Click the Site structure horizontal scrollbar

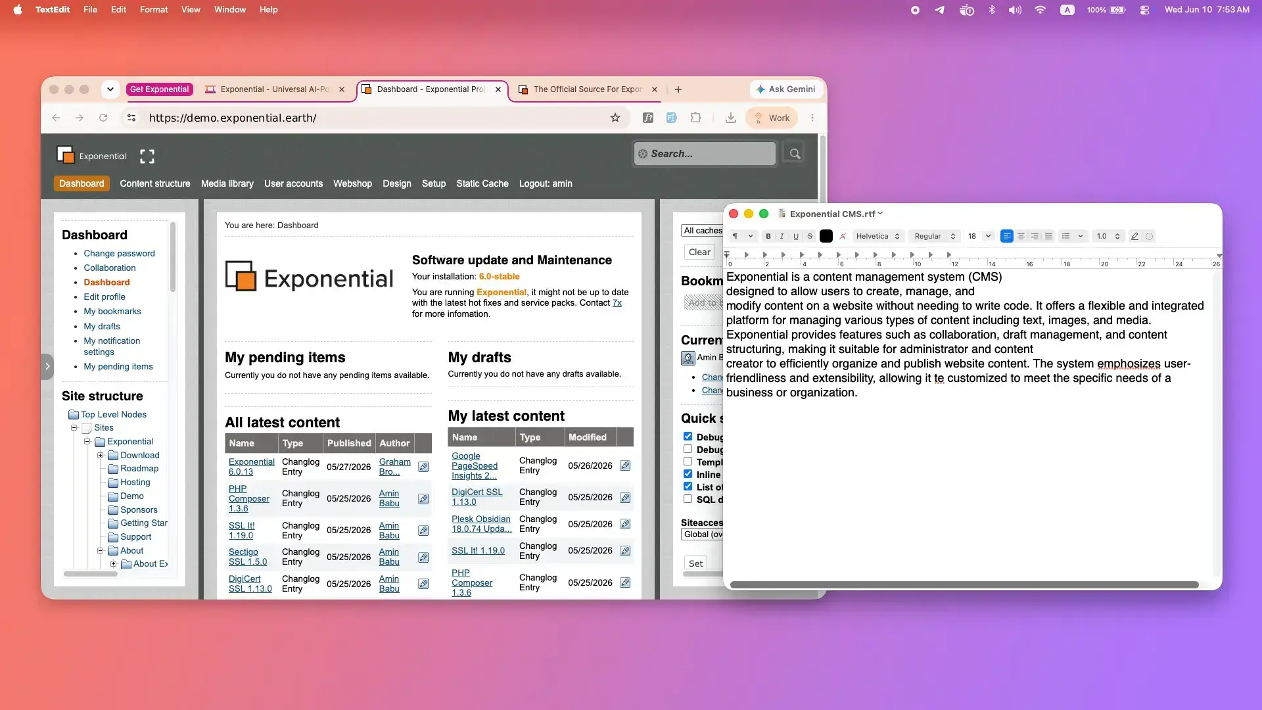(x=91, y=574)
